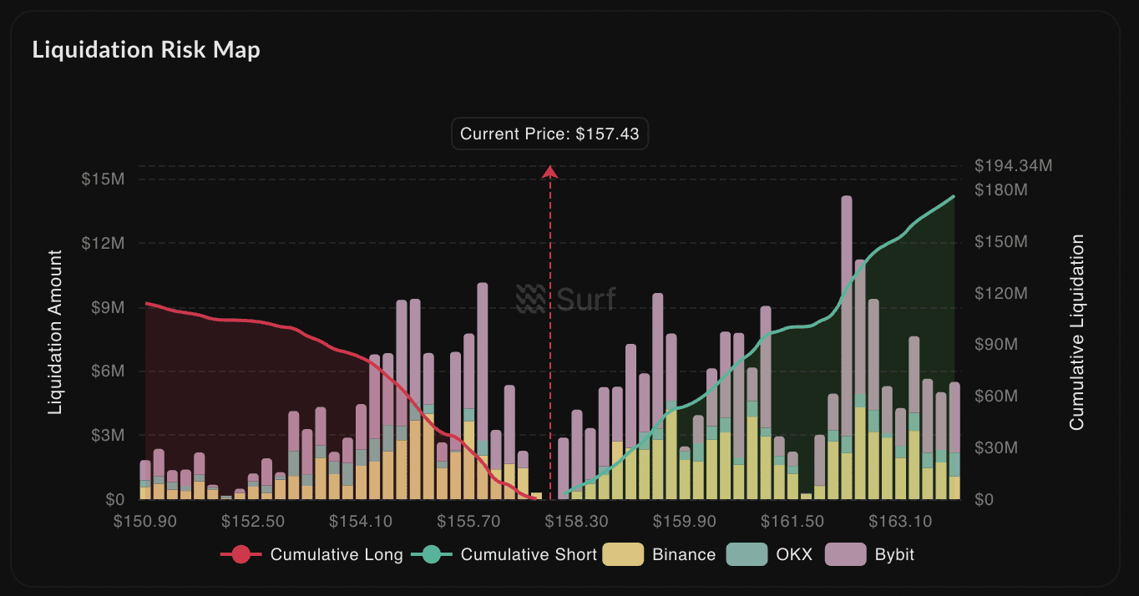
Task: Toggle OKX series using its legend text
Action: (x=794, y=554)
